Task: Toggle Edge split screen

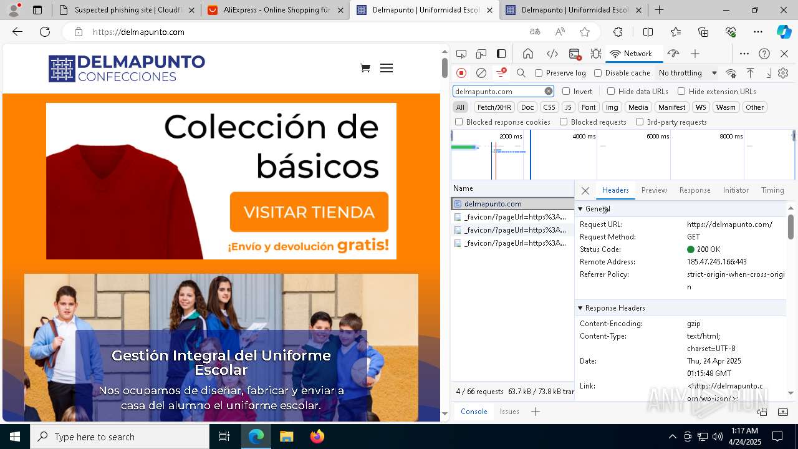Action: click(648, 32)
